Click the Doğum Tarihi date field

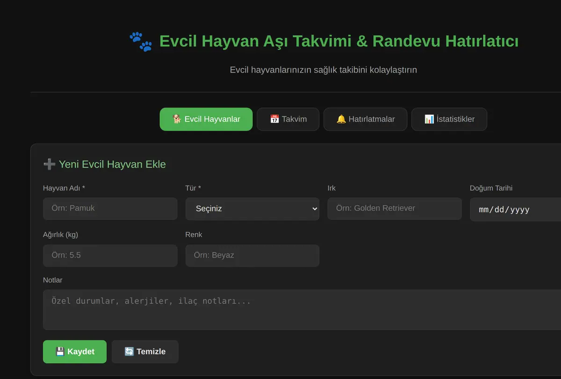click(x=515, y=209)
